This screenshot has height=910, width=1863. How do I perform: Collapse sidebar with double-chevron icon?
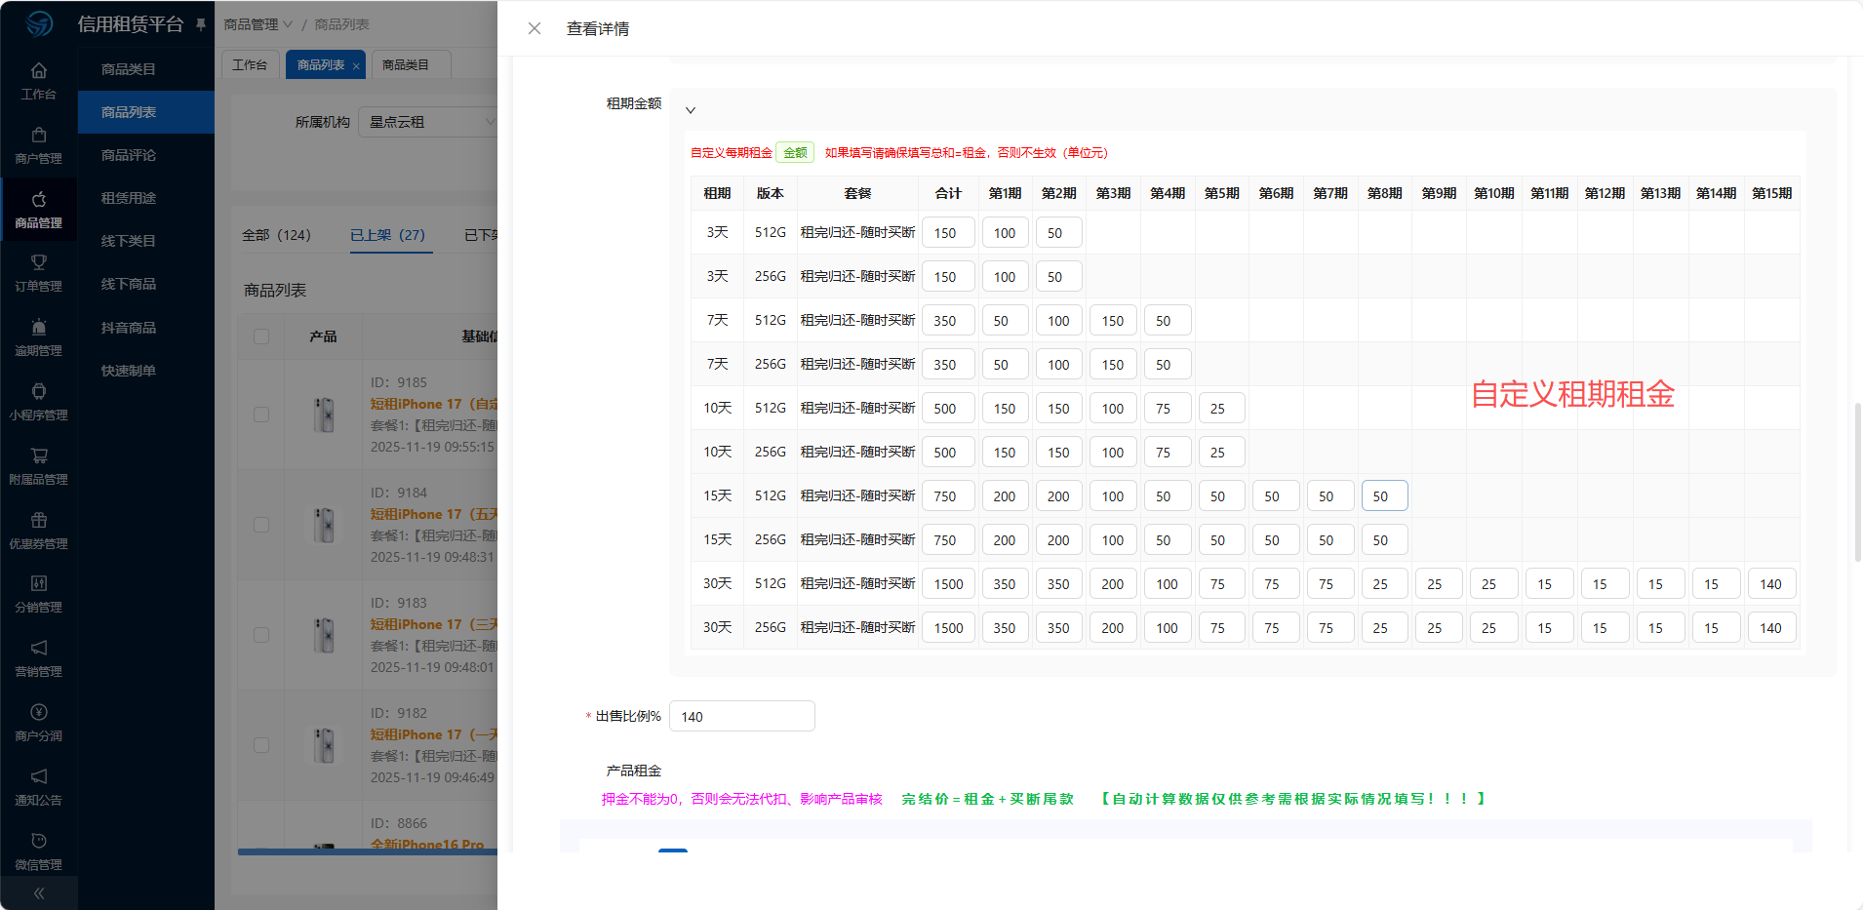point(39,892)
